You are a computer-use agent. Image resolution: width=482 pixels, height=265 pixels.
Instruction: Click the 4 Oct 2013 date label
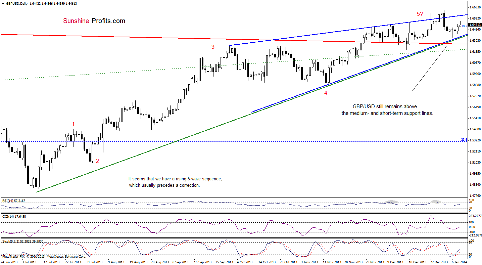[x=244, y=262]
